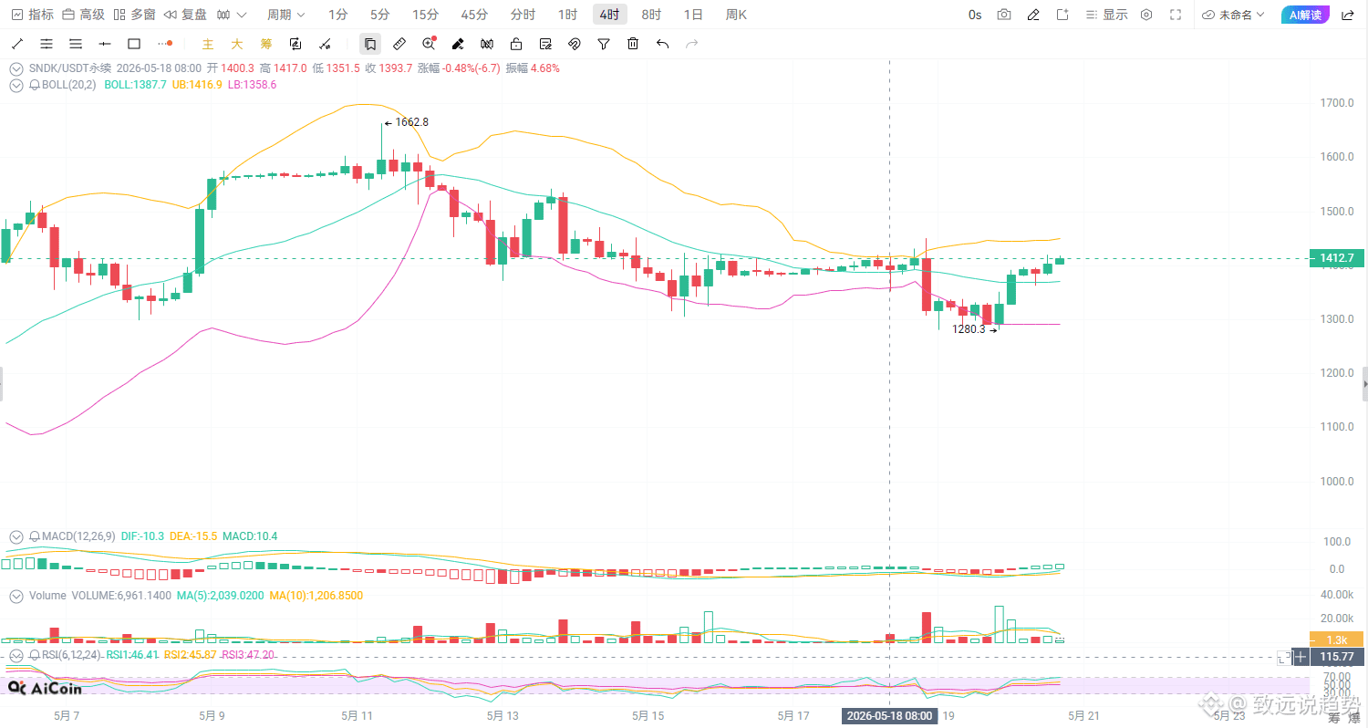Screen dimensions: 1368x728
Task: Click the filter funnel icon
Action: coord(604,44)
